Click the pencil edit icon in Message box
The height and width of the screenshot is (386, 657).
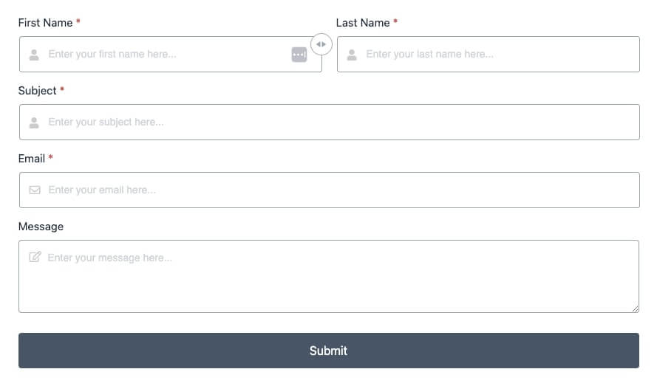[34, 258]
